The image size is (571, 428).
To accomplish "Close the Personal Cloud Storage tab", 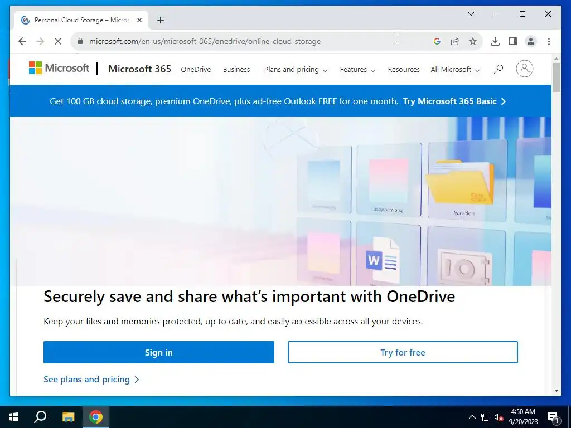I will 139,20.
